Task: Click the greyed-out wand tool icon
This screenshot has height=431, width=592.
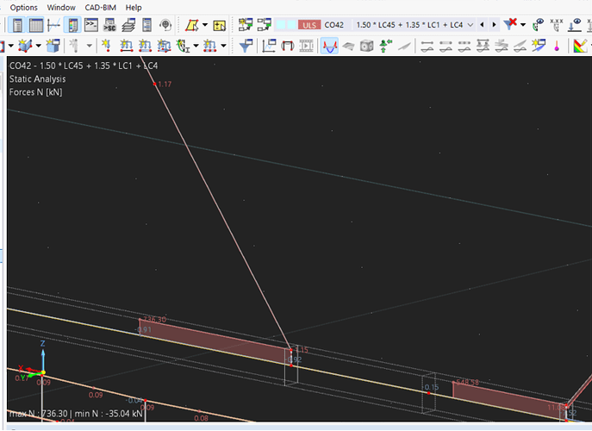Action: pos(74,46)
